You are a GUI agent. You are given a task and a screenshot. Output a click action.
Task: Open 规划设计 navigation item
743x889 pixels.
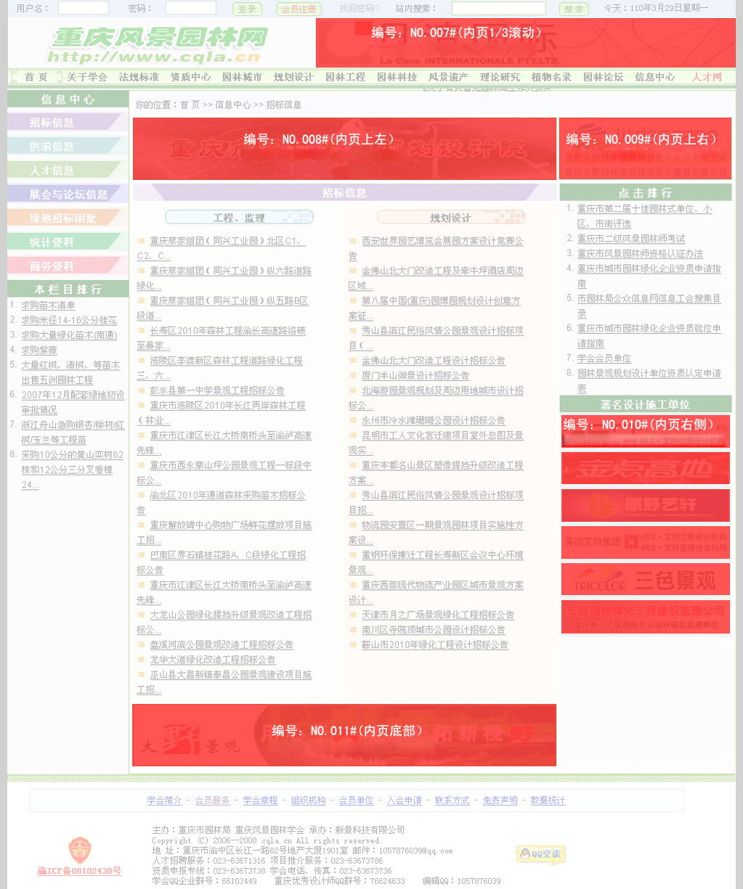(293, 77)
